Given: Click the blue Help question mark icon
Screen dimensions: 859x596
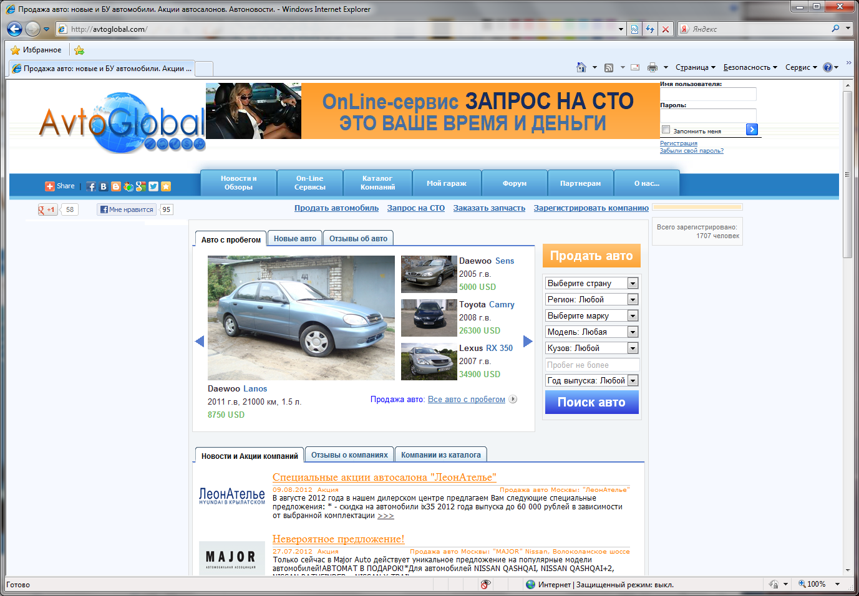Looking at the screenshot, I should [828, 67].
